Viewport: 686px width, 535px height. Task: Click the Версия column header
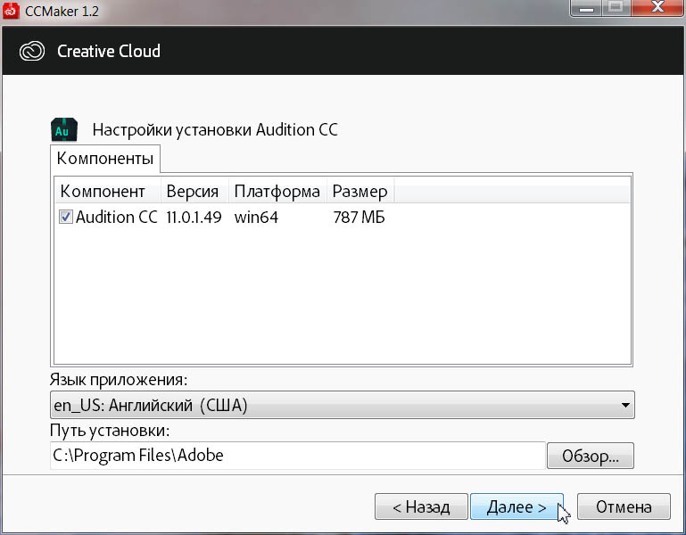coord(193,191)
